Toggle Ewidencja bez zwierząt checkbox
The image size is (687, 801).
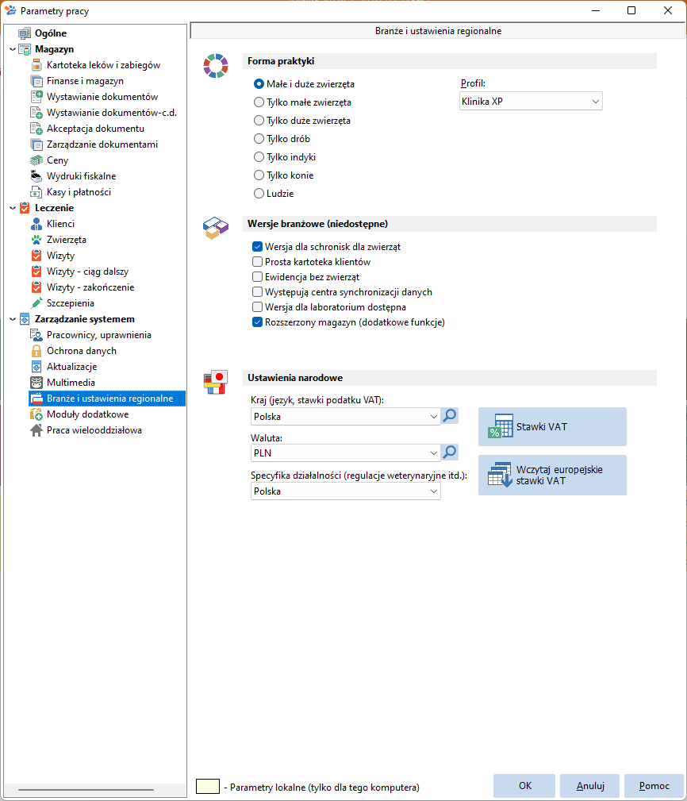click(257, 277)
